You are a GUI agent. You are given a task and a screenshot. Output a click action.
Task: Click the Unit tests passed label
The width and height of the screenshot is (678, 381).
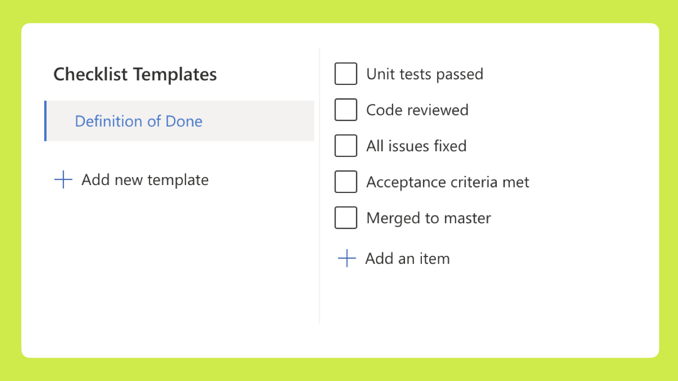pos(424,73)
